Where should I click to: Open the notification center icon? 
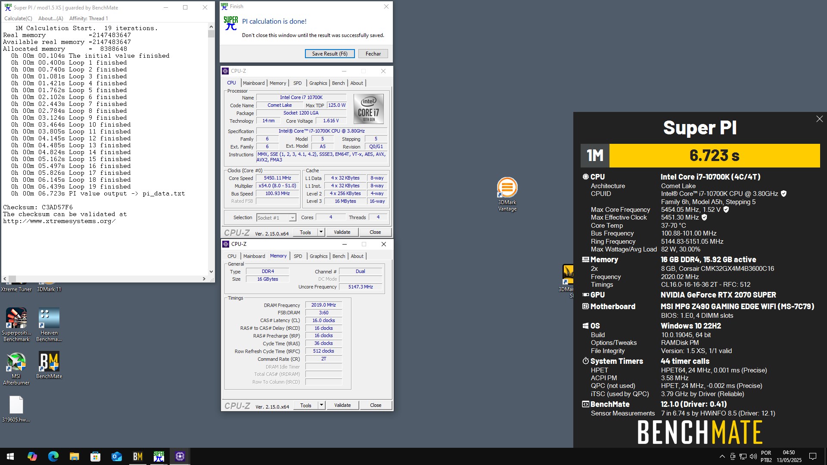coord(813,456)
